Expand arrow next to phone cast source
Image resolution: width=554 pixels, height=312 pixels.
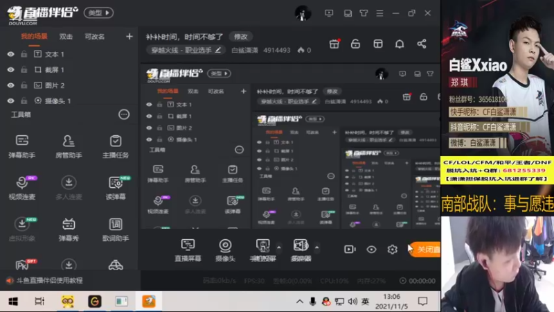point(279,248)
